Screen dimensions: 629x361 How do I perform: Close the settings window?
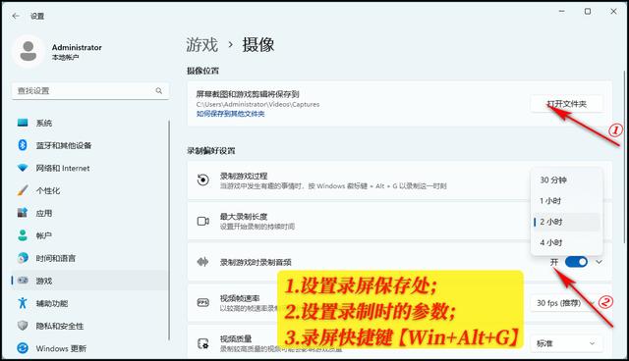point(613,12)
